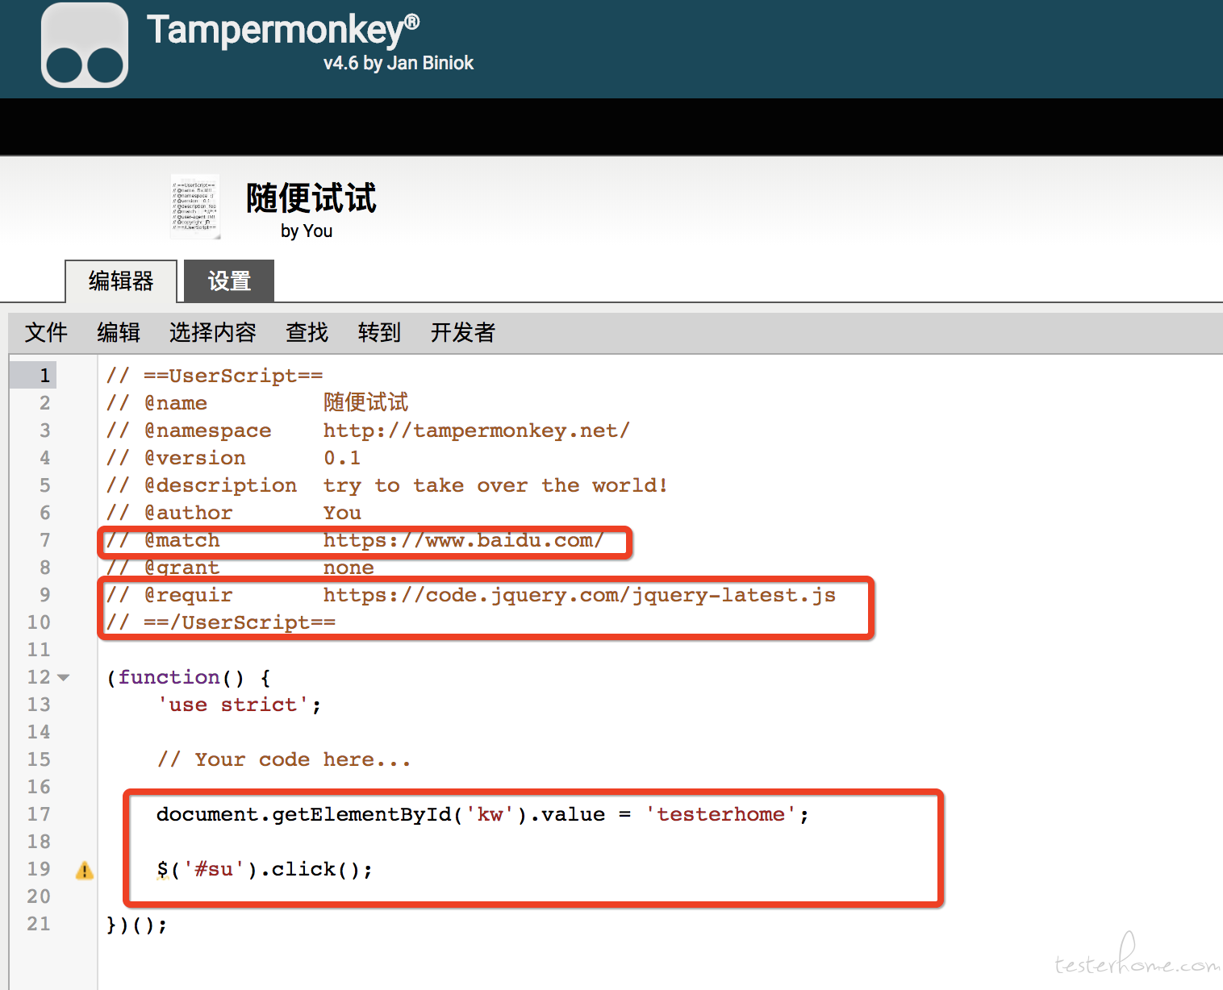Click 'try to take over the world!' description

tap(495, 485)
